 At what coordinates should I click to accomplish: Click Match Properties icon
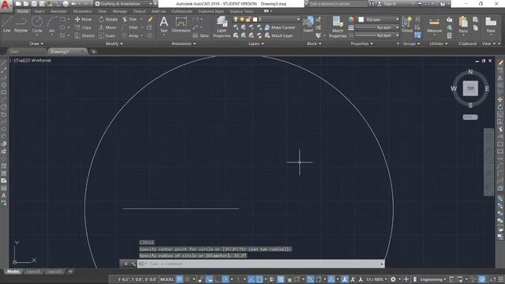(337, 27)
